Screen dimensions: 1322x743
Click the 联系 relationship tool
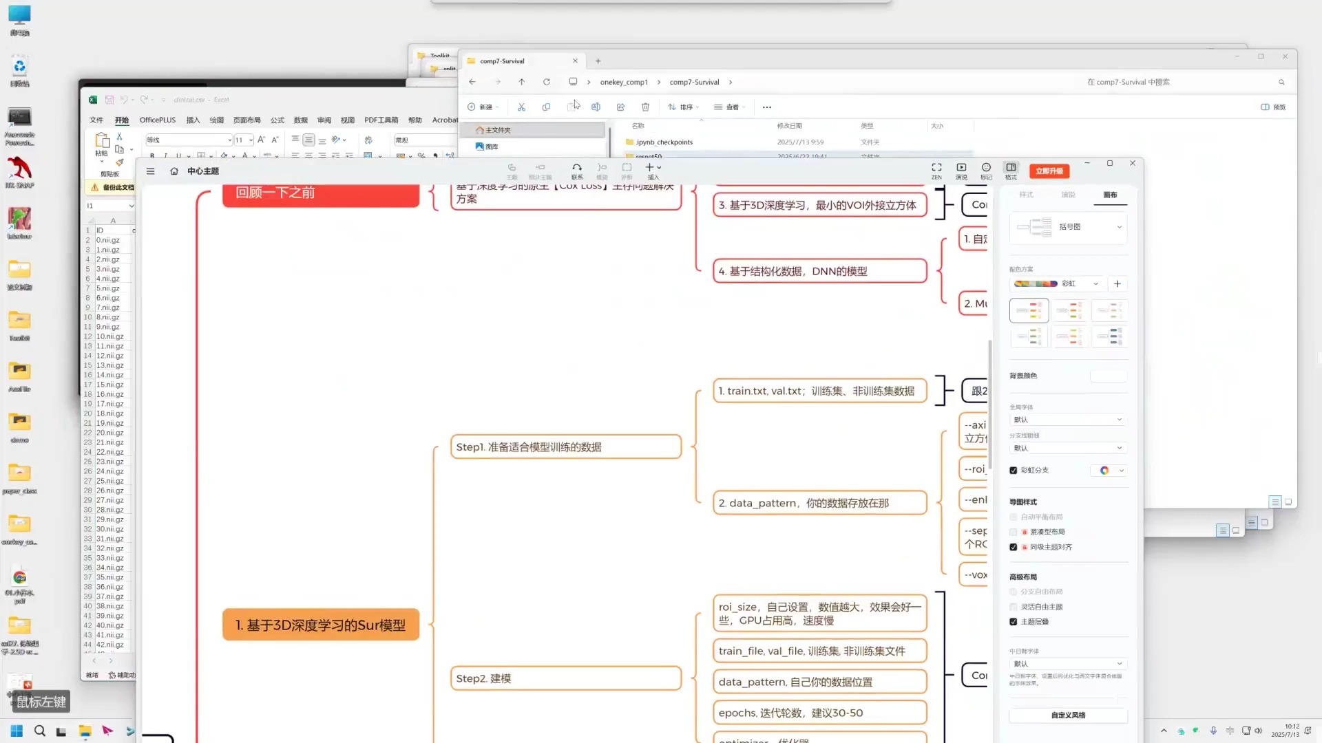[577, 171]
